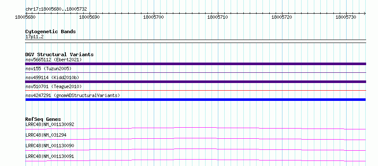Open transcript LRRC48|NM_001130090

(50, 146)
